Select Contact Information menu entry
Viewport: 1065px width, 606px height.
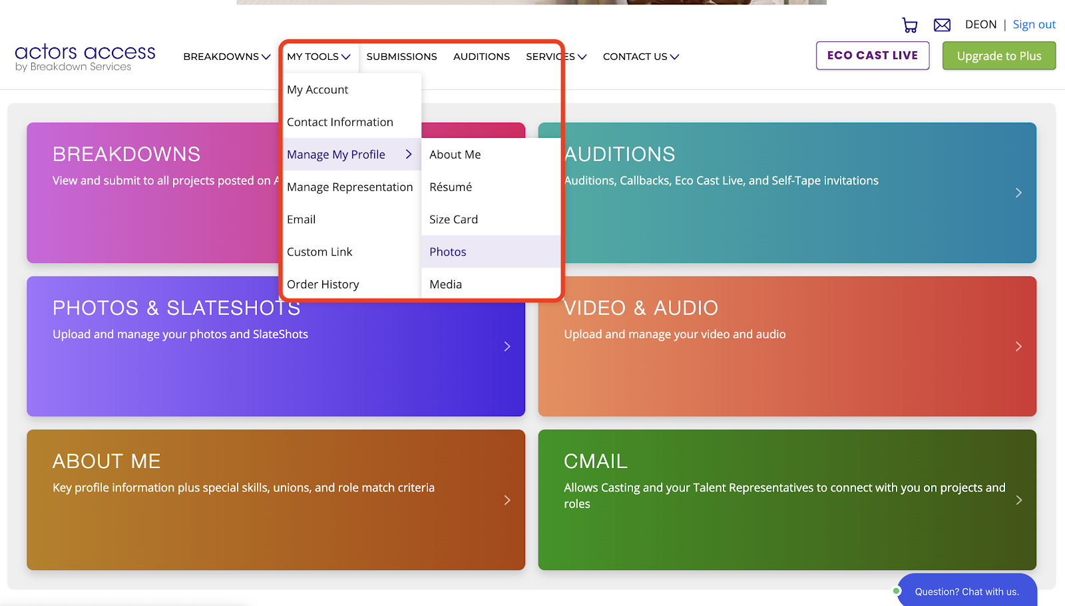pos(352,122)
